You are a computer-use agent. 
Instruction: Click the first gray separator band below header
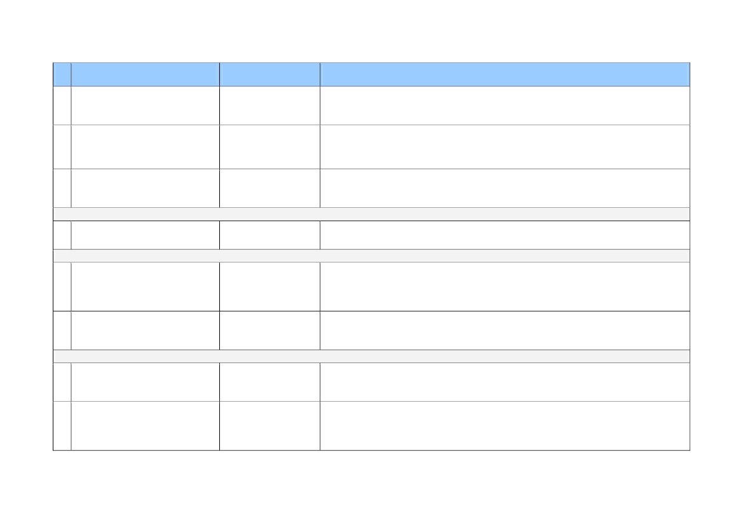[371, 214]
